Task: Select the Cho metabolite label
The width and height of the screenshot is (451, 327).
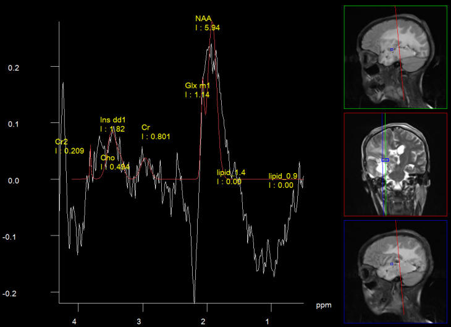Action: [x=107, y=158]
